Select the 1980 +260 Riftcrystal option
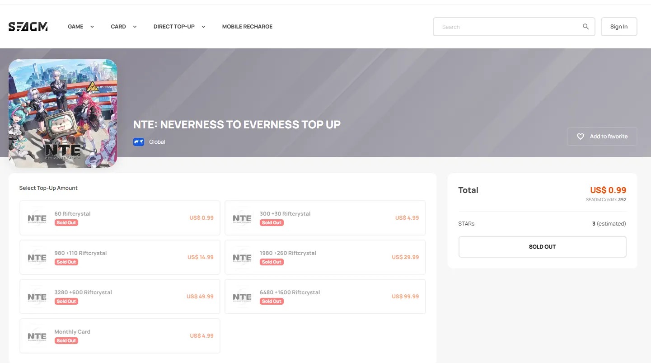The image size is (651, 363). point(325,257)
